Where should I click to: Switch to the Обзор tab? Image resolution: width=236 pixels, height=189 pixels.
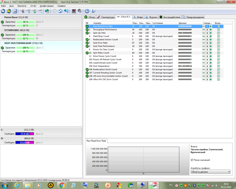pyautogui.click(x=90, y=17)
